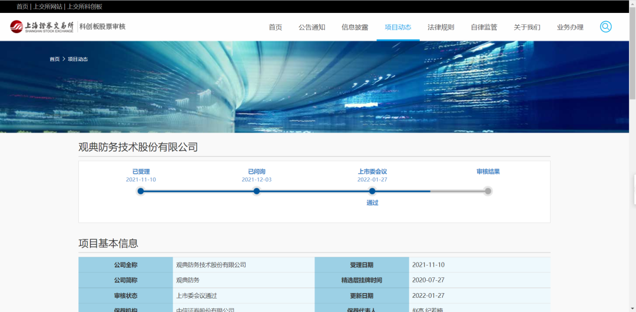Click 首页 link in top black bar
Image resolution: width=636 pixels, height=312 pixels.
click(22, 6)
